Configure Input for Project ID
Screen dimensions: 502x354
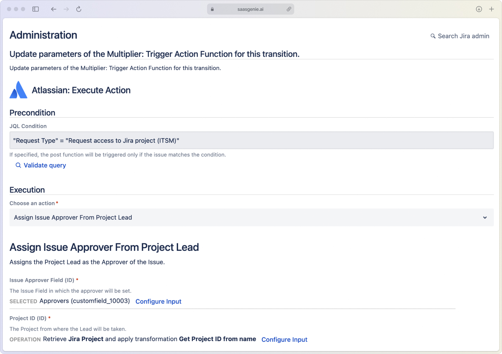(284, 339)
